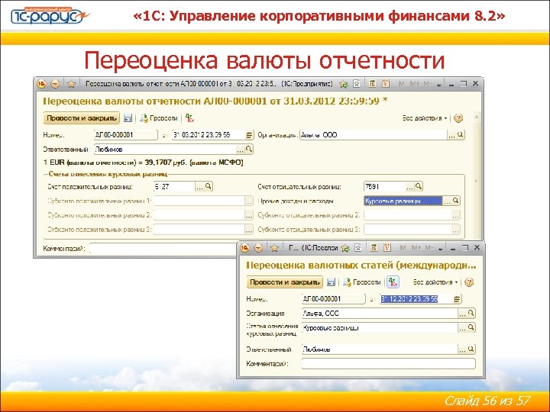550x412 pixels.
Task: Click the magnifier icon beside Альфа, ООО in front window
Action: tap(471, 314)
